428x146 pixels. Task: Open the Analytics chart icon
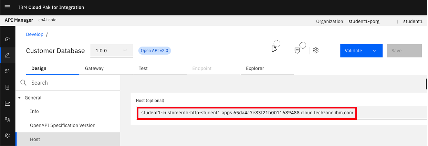7,103
